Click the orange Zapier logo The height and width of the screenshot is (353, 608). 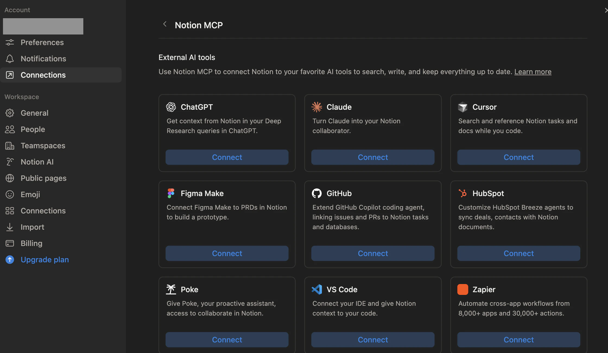(x=463, y=289)
